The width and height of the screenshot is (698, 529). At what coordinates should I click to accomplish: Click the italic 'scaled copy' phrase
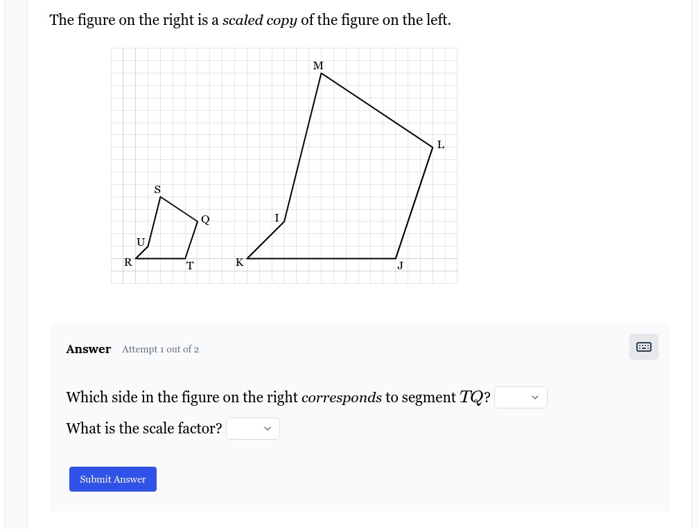click(x=259, y=20)
